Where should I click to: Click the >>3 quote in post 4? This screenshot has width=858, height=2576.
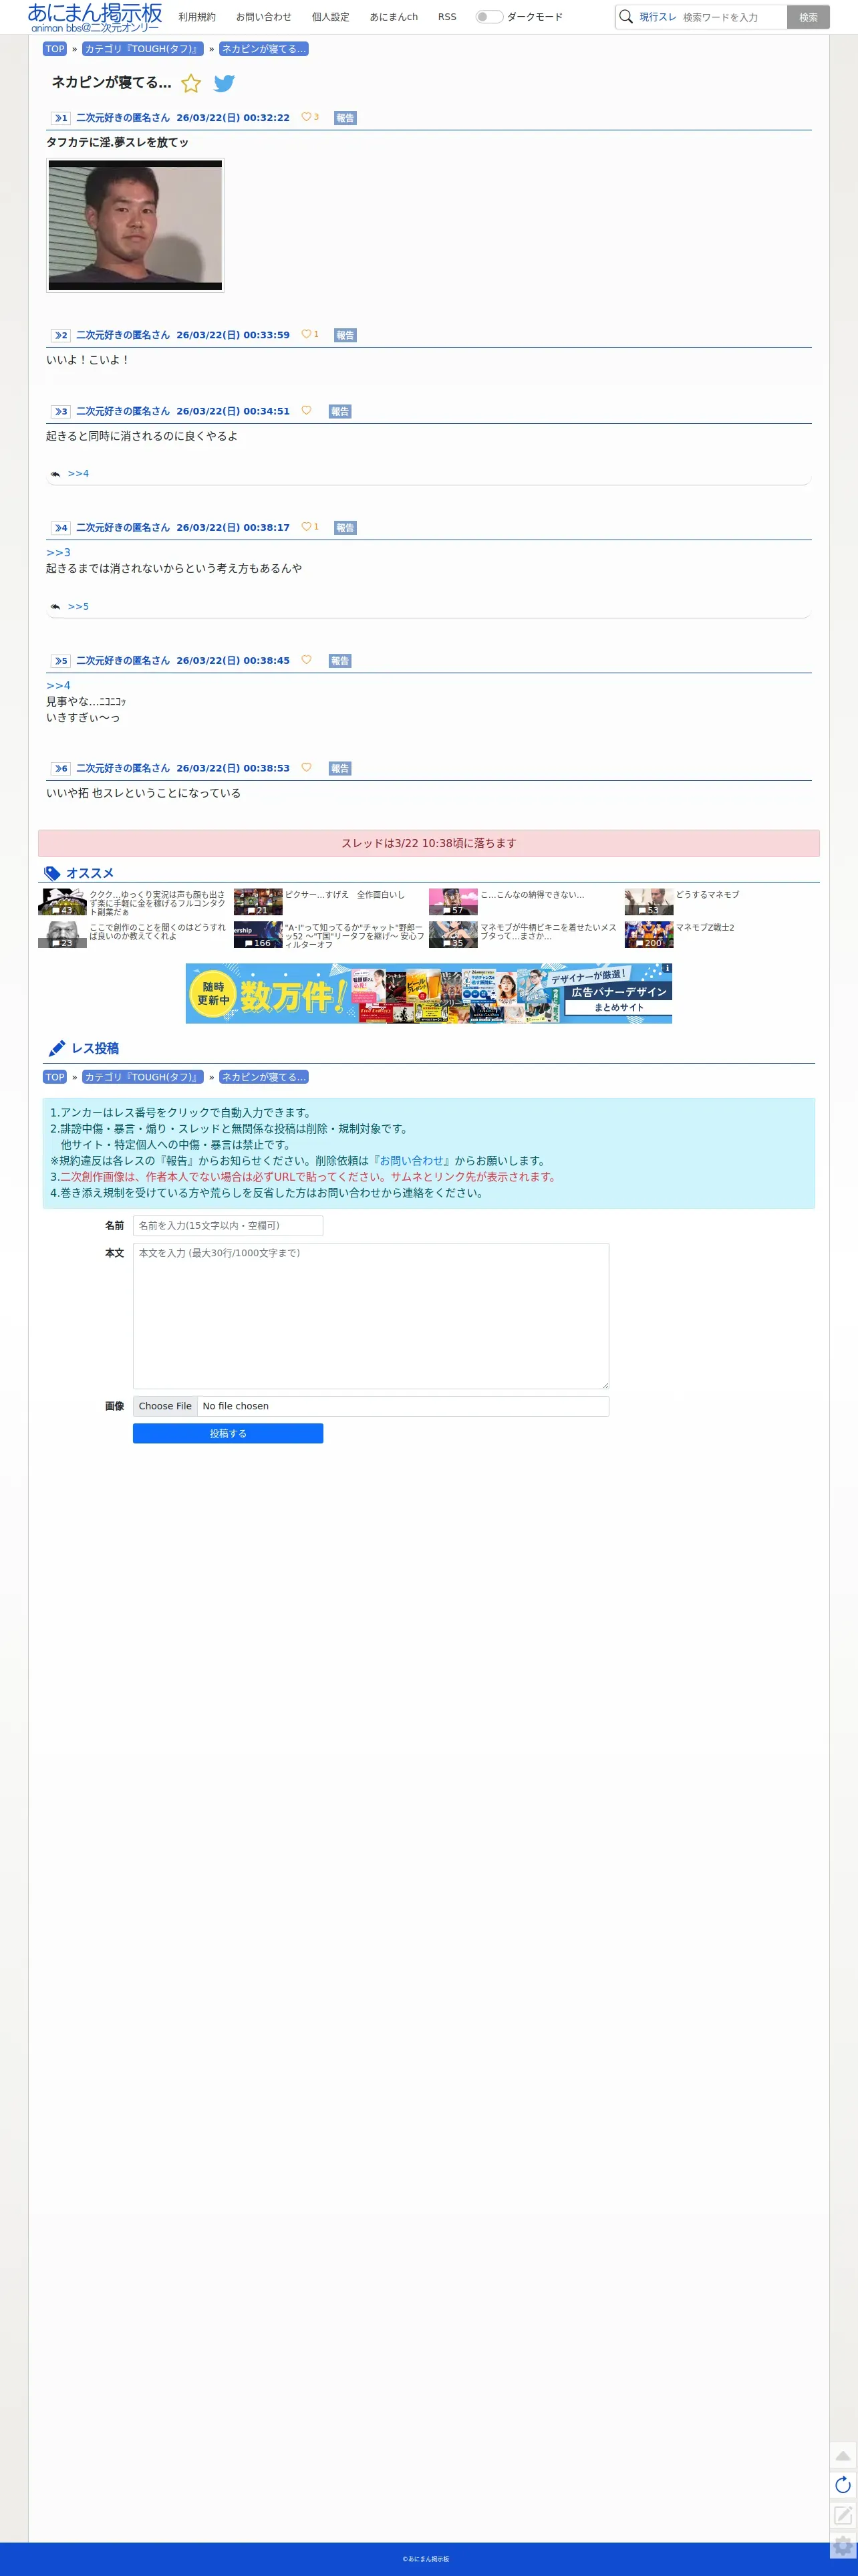click(58, 552)
